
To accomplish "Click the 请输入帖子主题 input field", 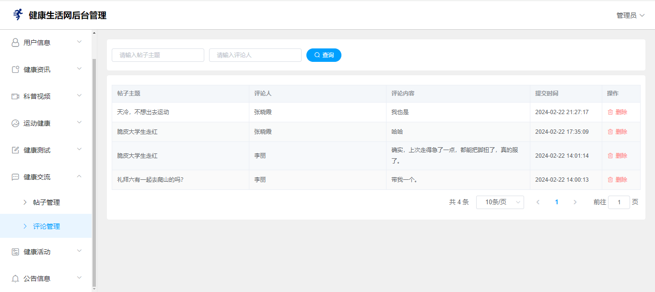I will (x=158, y=55).
